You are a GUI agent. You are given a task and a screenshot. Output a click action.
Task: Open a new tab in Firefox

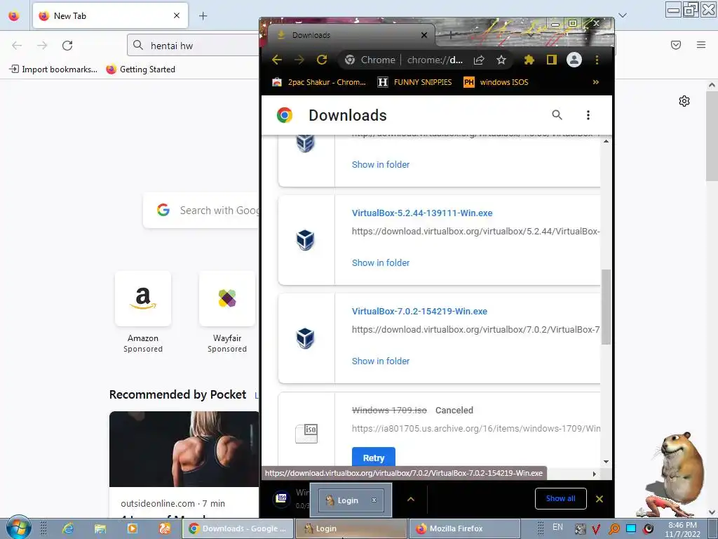[203, 15]
